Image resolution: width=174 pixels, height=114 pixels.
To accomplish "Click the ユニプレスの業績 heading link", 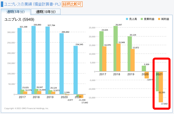I will tap(32, 4).
